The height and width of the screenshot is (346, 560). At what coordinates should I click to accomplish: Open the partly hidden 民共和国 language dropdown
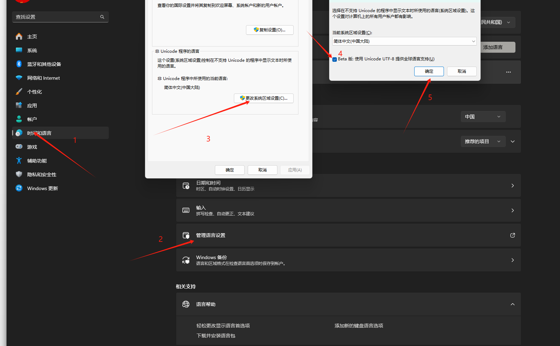click(497, 22)
